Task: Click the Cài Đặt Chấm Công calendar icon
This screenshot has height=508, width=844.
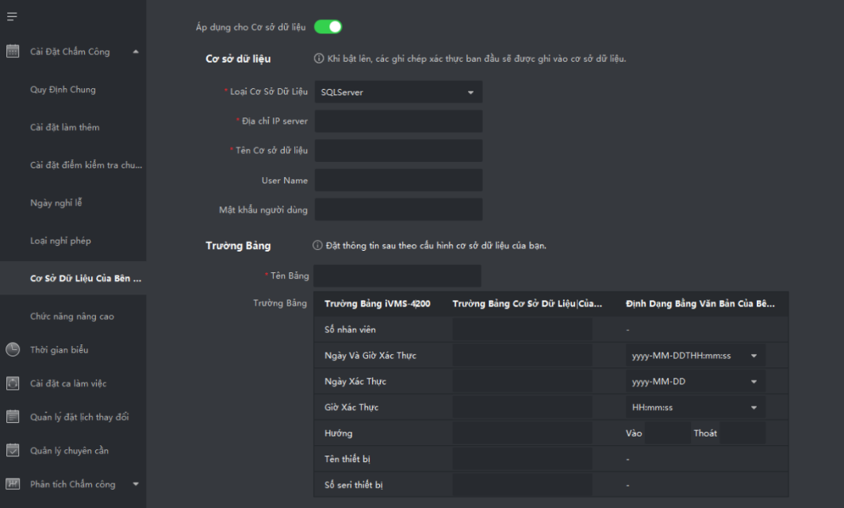Action: (x=13, y=52)
